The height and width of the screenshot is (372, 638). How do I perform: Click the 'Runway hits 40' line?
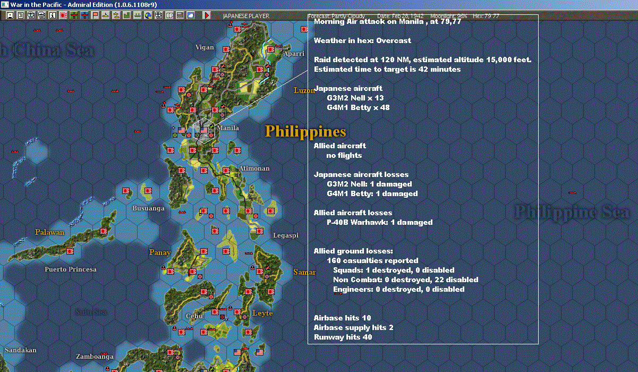pos(343,337)
